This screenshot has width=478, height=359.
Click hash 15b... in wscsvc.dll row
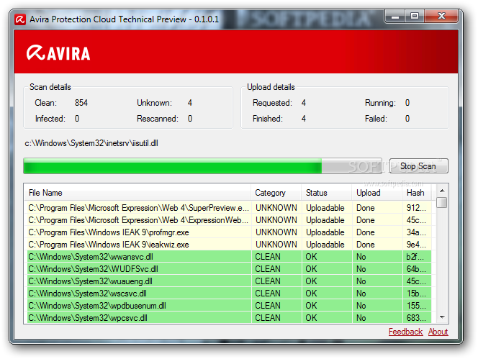[416, 294]
